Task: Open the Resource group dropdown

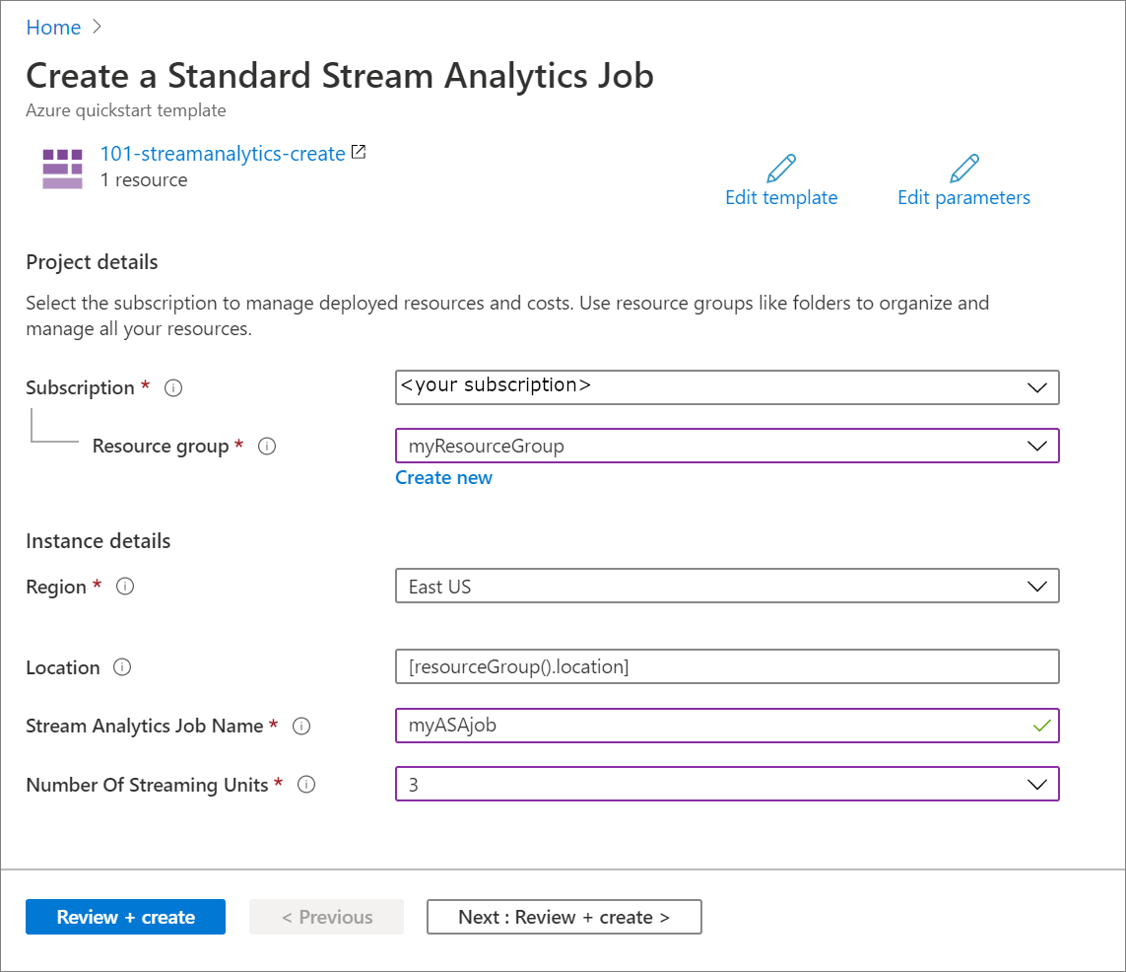Action: [1036, 446]
